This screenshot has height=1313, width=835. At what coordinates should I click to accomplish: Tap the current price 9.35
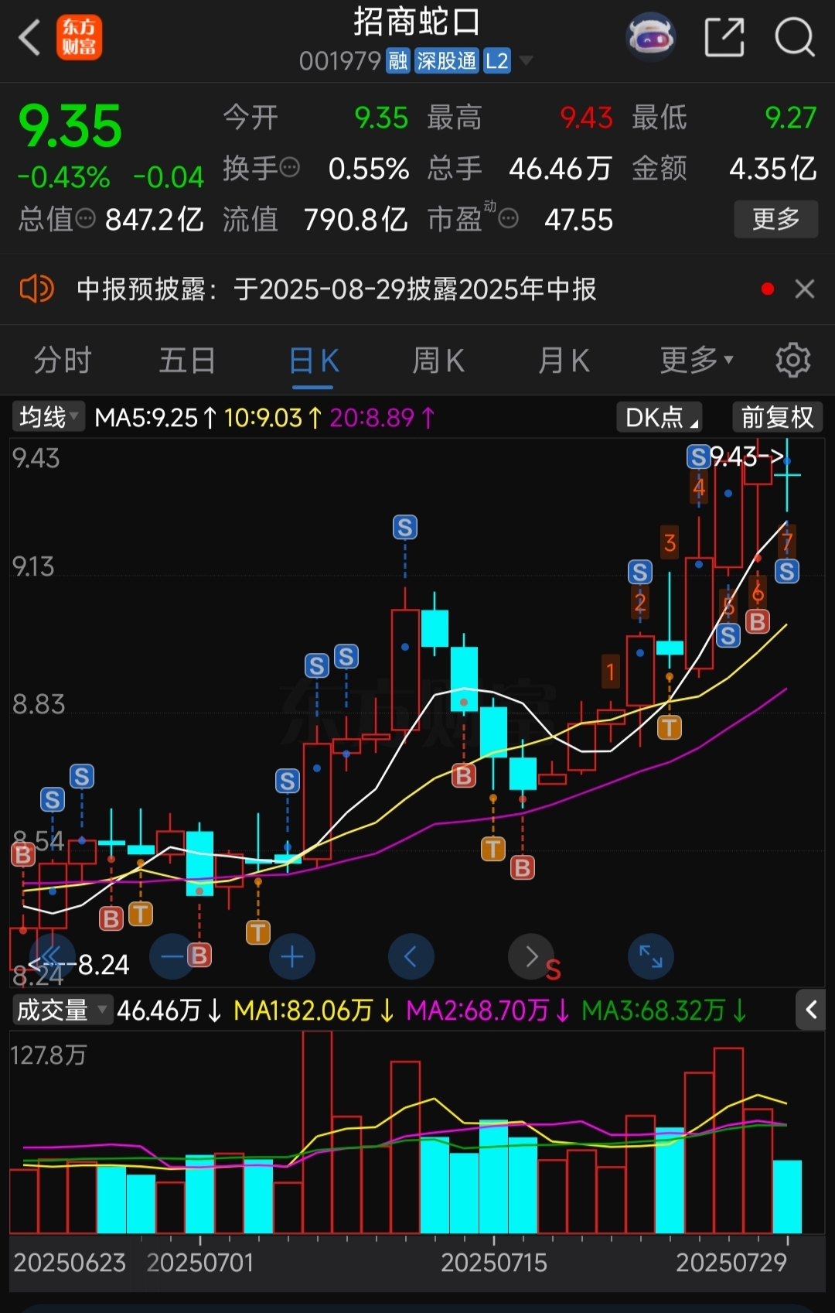coord(70,126)
